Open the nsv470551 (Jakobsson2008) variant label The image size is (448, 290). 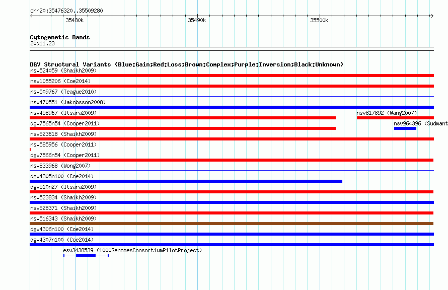(68, 102)
